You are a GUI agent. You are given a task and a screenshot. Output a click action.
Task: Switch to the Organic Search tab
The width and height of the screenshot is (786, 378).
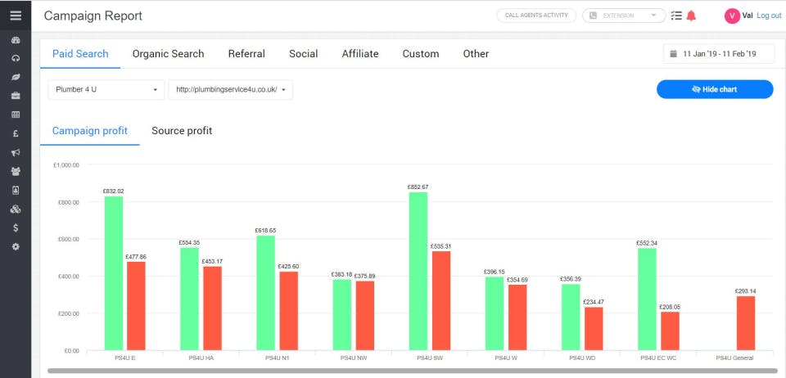click(x=168, y=53)
